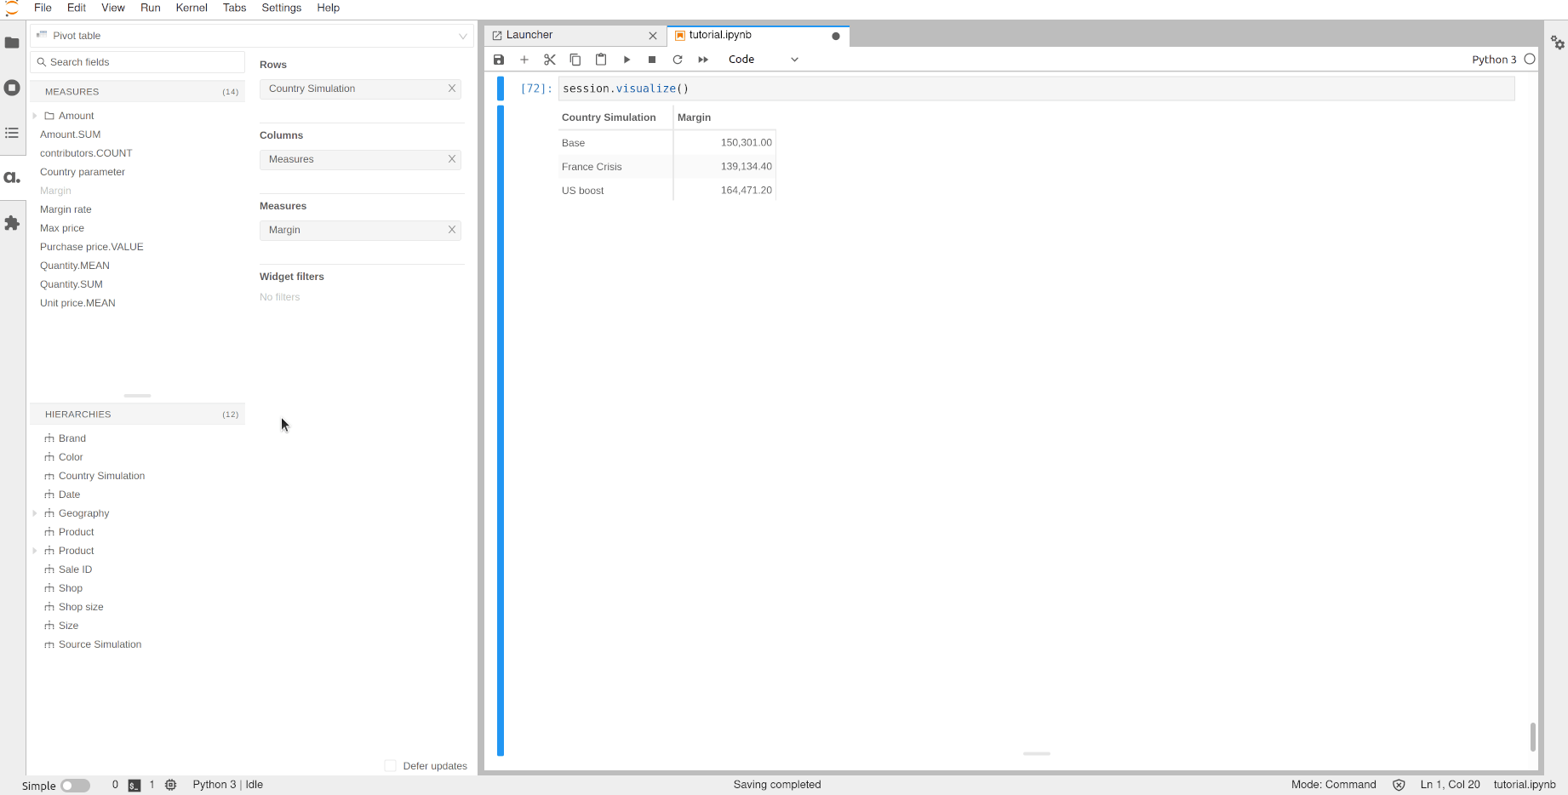Run the selected cell with play icon

click(627, 60)
